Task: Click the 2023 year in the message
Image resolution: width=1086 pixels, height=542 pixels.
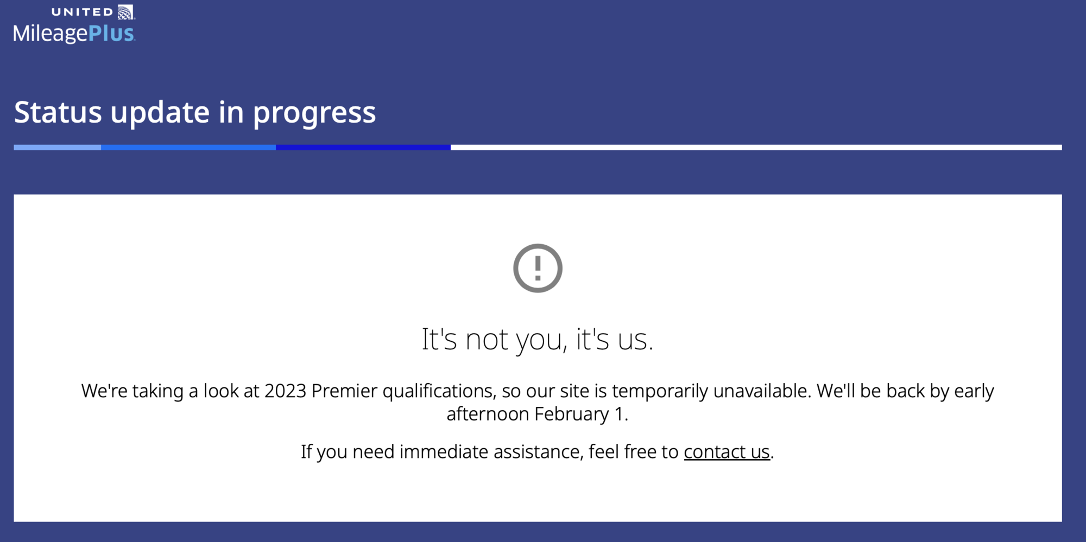Action: 286,391
